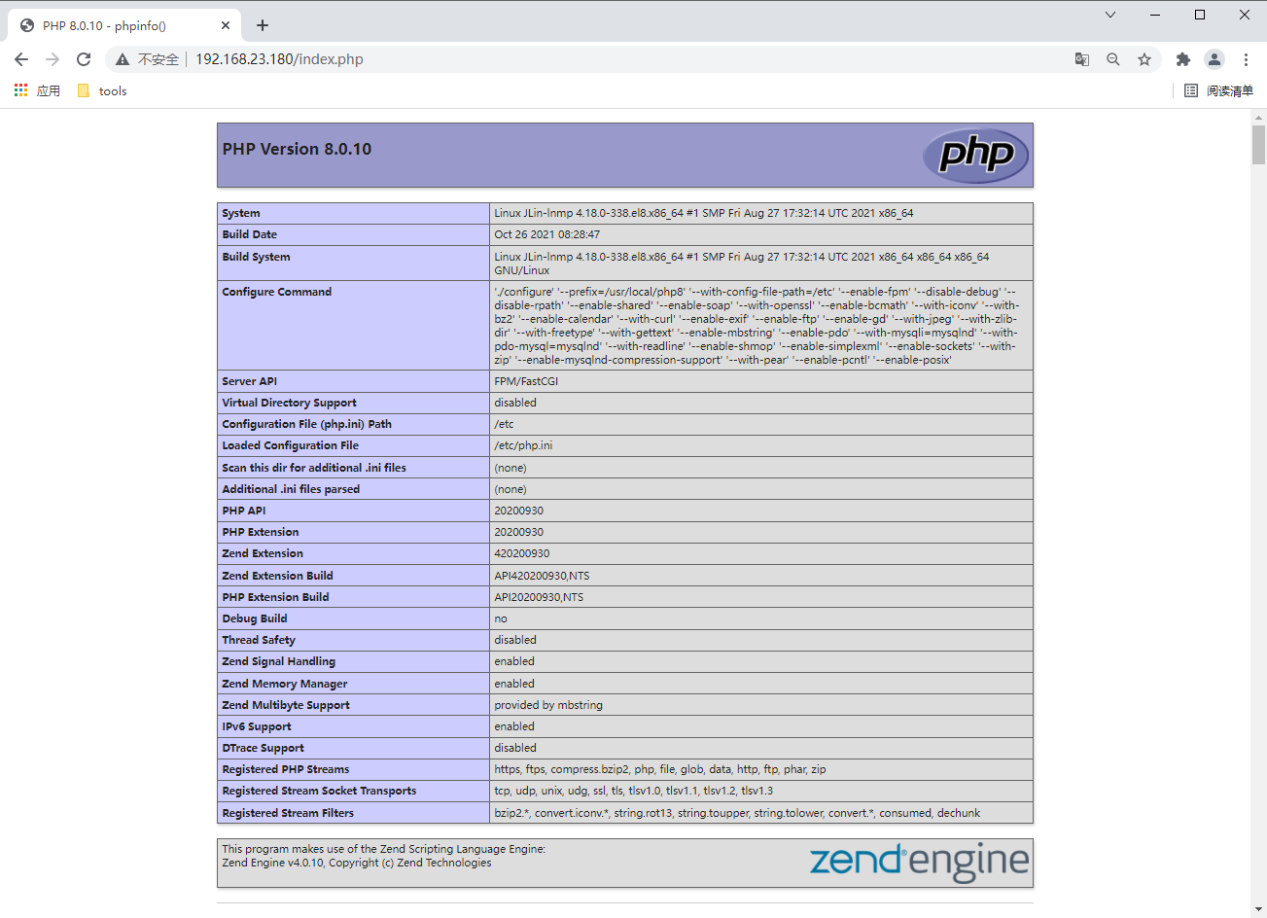Open the apps grid shortcut in bookmarks bar

pyautogui.click(x=37, y=90)
